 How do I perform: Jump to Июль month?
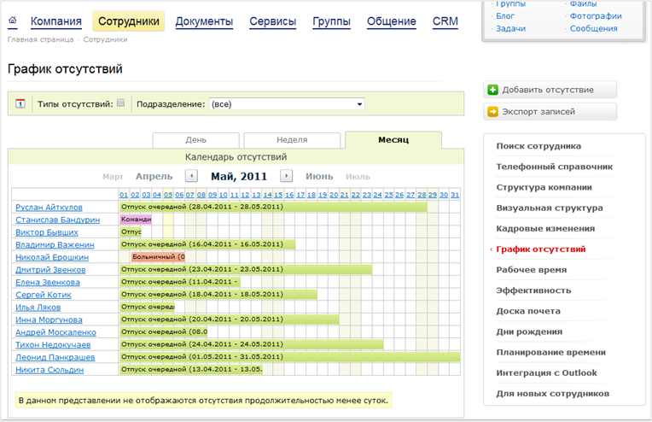(x=358, y=177)
